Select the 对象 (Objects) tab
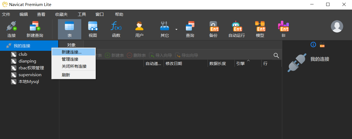 tap(71, 45)
